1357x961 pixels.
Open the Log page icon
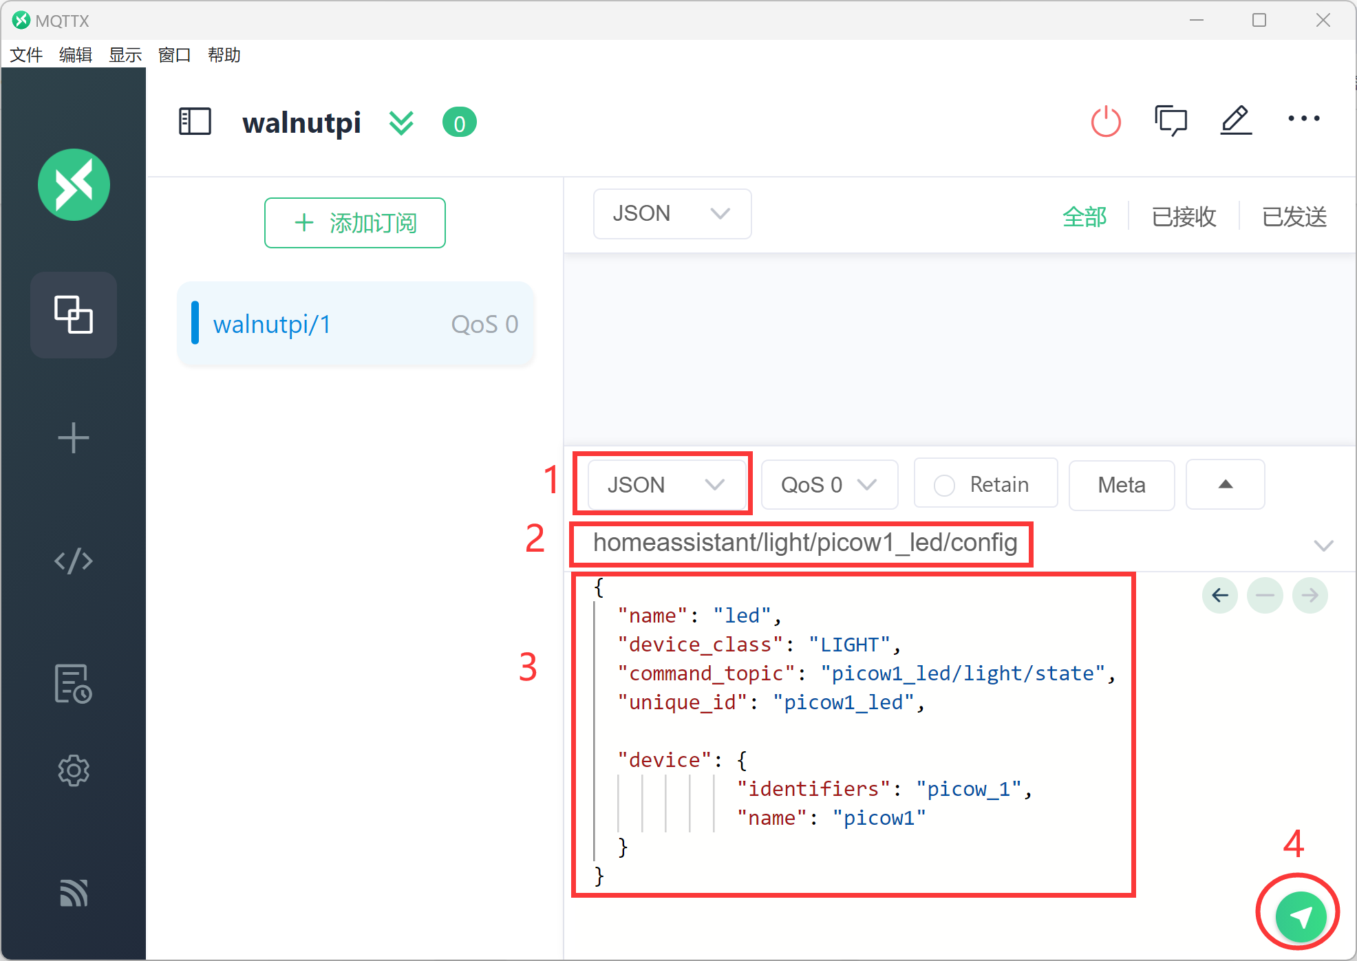click(x=74, y=684)
